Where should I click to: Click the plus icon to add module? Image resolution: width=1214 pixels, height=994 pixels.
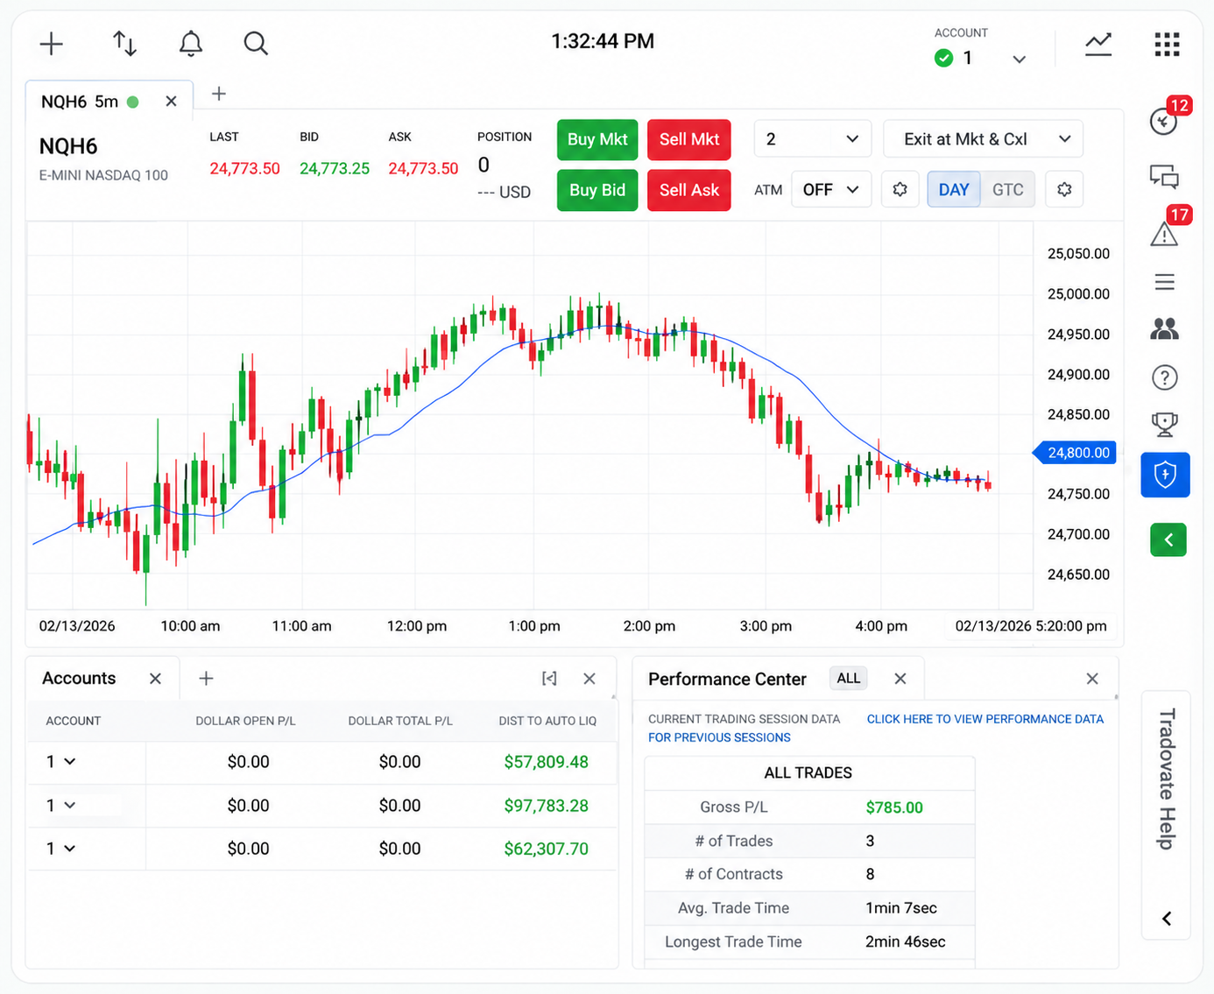coord(52,44)
